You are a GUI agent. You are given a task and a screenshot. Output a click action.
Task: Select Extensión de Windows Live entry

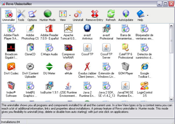click(106, 70)
